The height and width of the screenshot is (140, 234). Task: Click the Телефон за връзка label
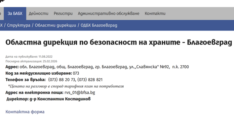tap(26, 80)
